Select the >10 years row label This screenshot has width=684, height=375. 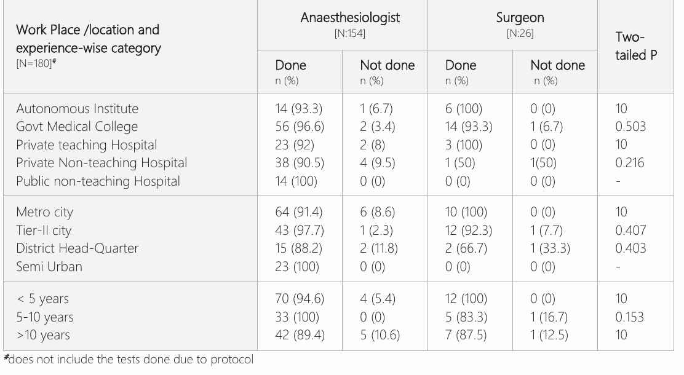click(x=43, y=335)
